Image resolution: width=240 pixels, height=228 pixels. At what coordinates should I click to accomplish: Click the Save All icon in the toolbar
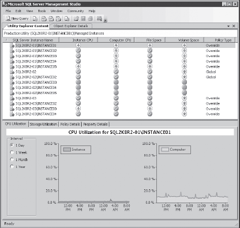click(90, 18)
